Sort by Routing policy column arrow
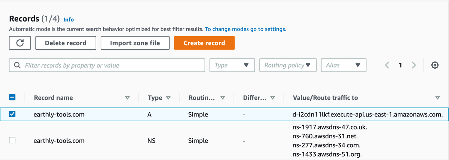This screenshot has height=160, width=449. 223,98
